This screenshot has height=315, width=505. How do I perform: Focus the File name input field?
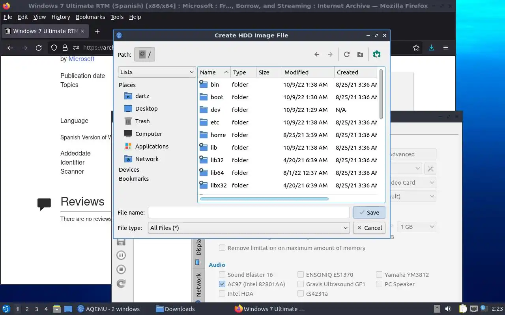pyautogui.click(x=249, y=212)
